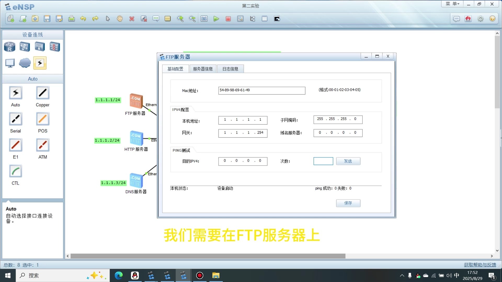
Task: Click the new topology toolbar icon
Action: point(11,19)
